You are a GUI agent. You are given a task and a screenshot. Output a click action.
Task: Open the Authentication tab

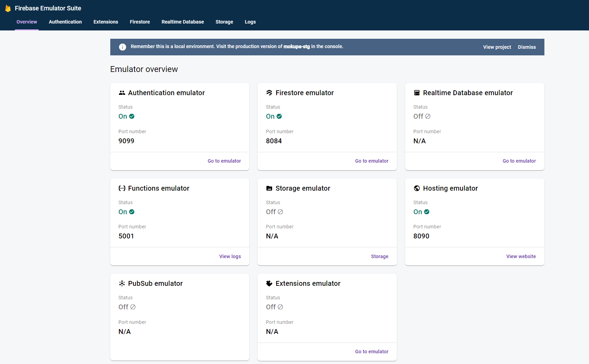pyautogui.click(x=65, y=22)
